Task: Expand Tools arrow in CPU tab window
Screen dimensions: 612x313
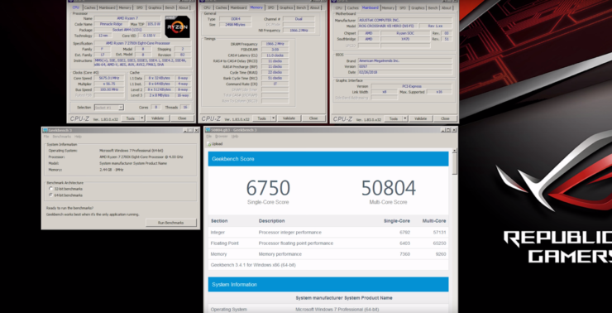Action: (142, 118)
